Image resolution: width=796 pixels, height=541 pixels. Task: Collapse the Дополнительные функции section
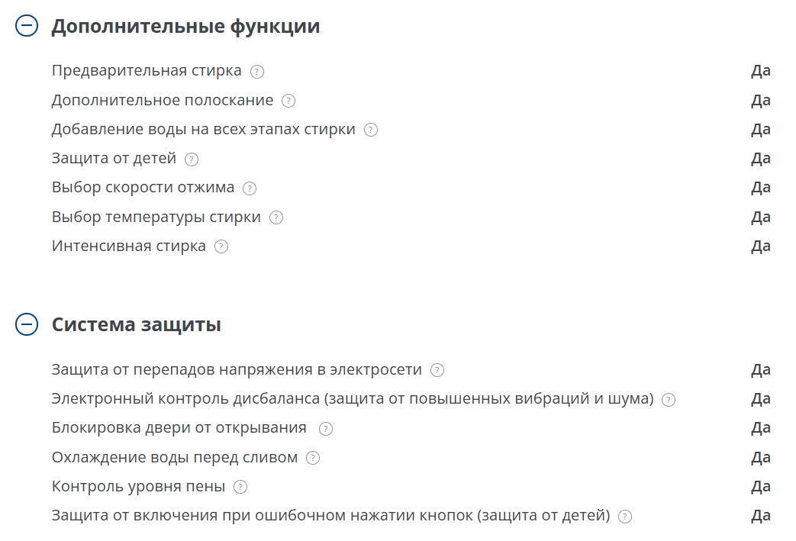(x=26, y=26)
